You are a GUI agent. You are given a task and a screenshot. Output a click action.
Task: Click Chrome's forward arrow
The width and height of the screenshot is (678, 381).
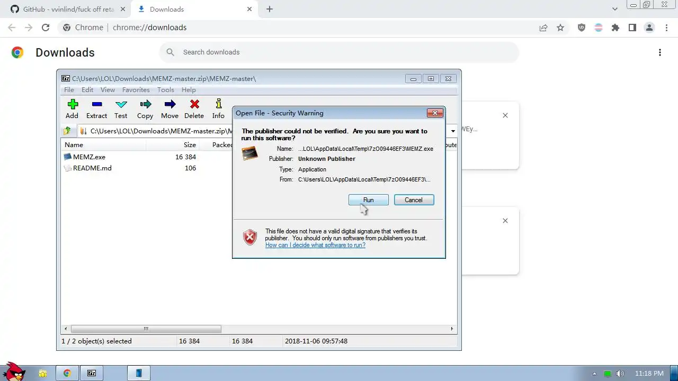[29, 28]
